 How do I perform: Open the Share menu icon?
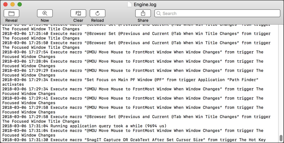click(x=143, y=14)
